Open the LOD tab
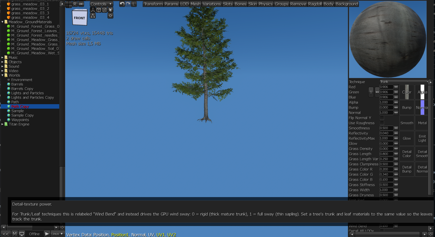Viewport: 435px width, 237px height. coord(185,4)
